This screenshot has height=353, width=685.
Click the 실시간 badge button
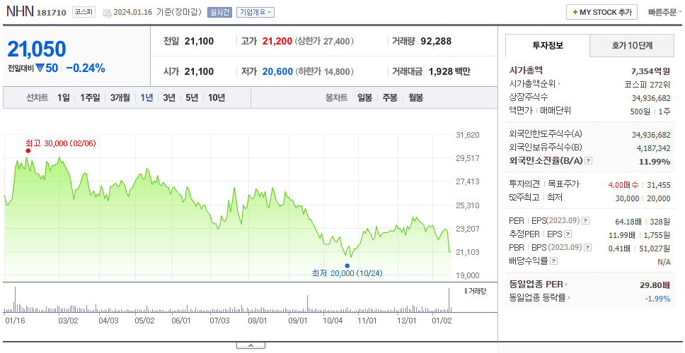pyautogui.click(x=220, y=12)
